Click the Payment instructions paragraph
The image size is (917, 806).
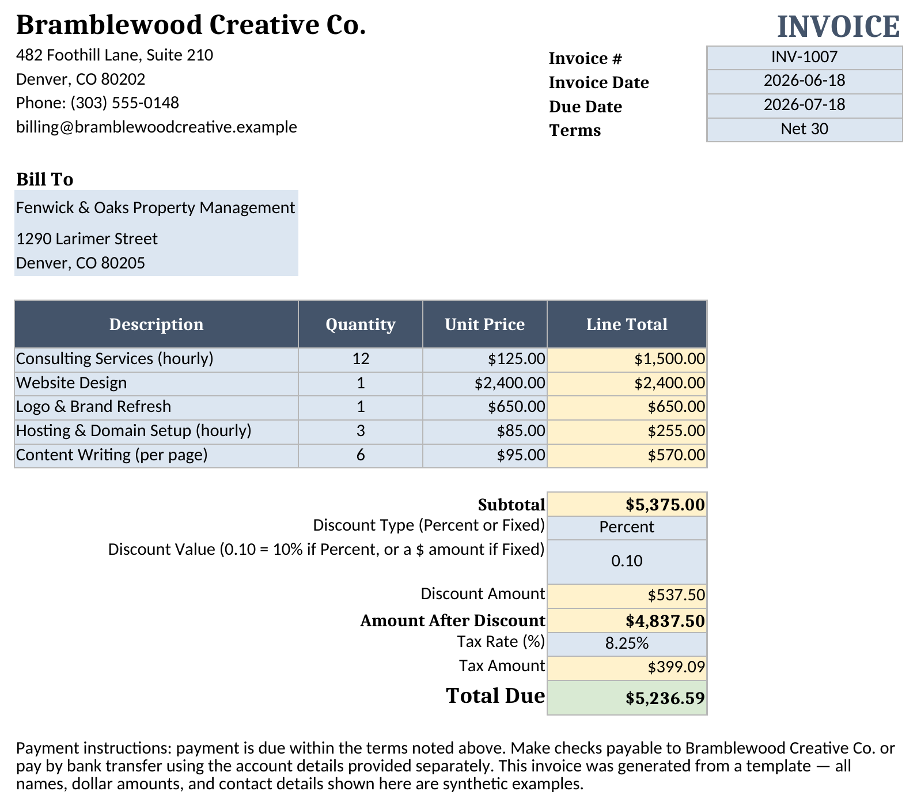tap(455, 766)
